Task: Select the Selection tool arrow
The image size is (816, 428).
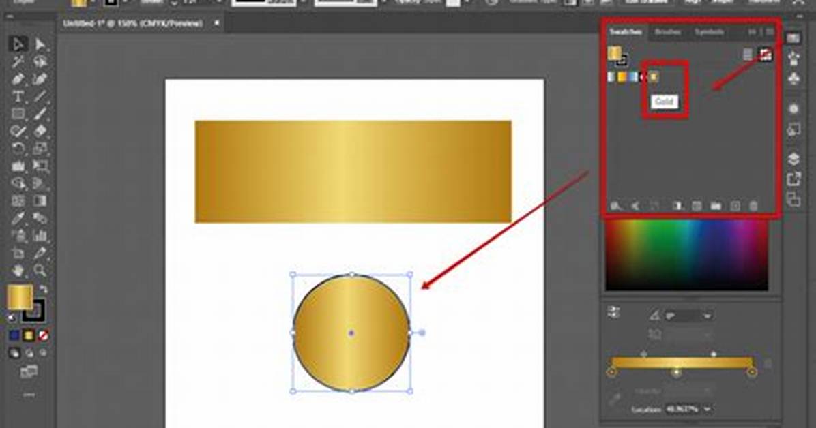Action: click(18, 44)
